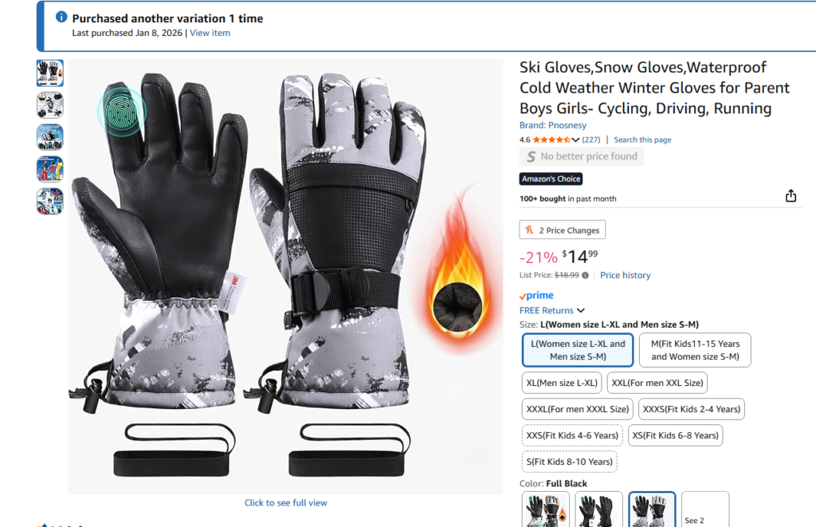Click to see full view of image
The width and height of the screenshot is (816, 527).
pyautogui.click(x=286, y=502)
